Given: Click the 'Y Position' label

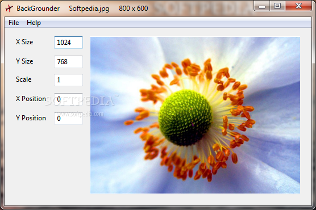Looking at the screenshot, I should coord(31,118).
